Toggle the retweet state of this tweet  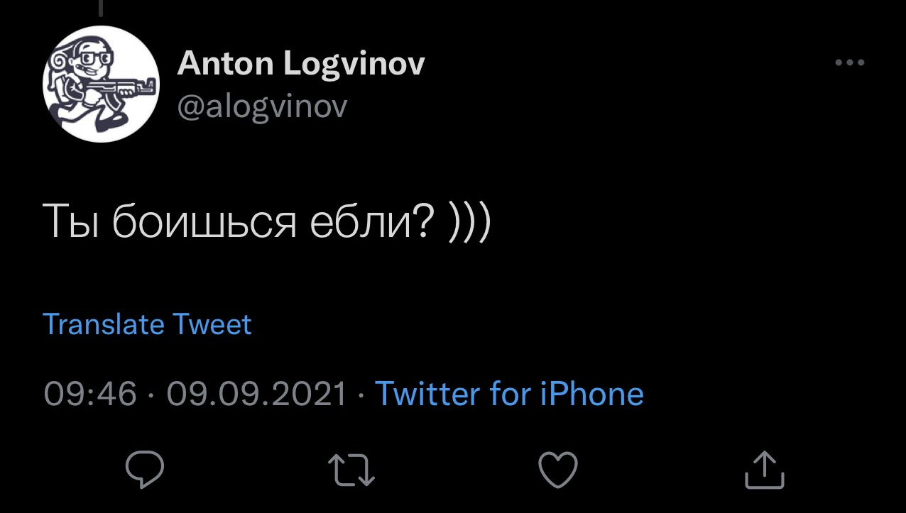pos(351,470)
